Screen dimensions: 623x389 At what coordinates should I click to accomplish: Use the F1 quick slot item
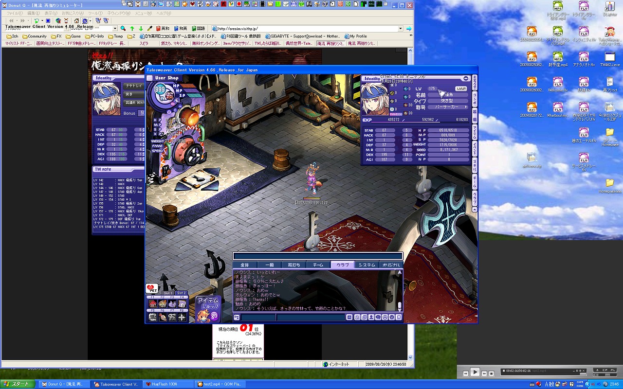tap(153, 304)
